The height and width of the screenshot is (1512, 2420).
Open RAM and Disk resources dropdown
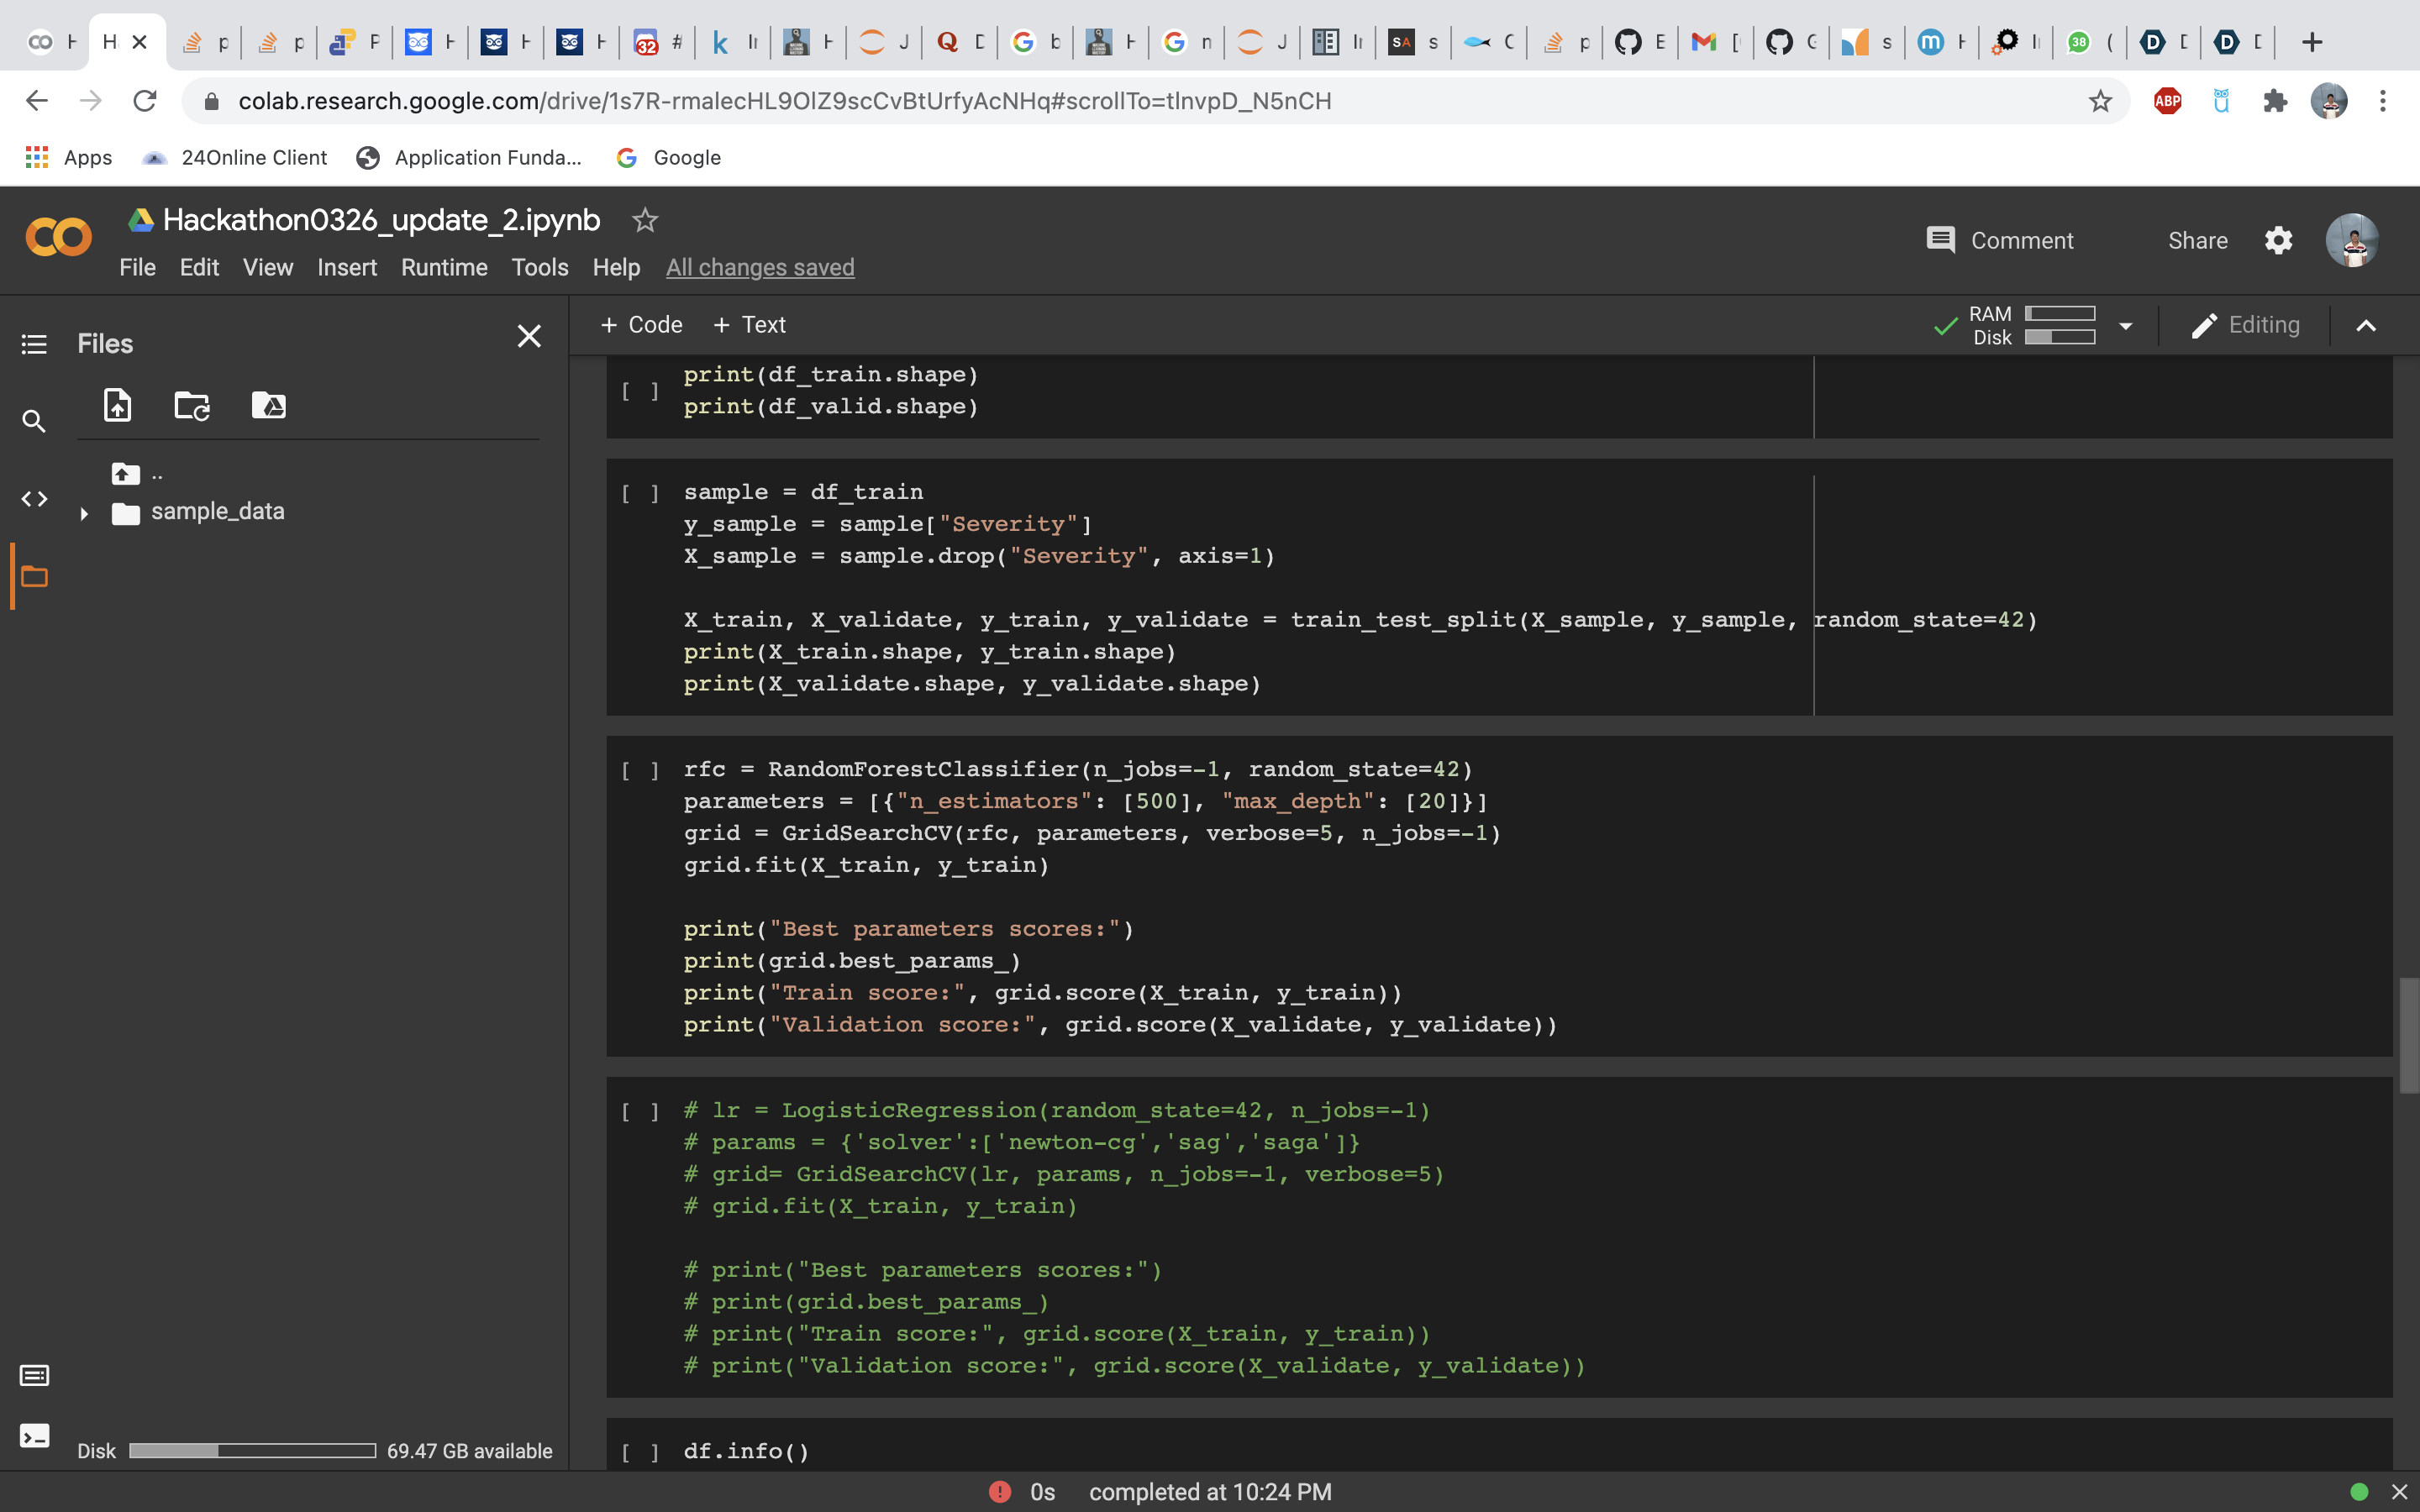(2126, 326)
